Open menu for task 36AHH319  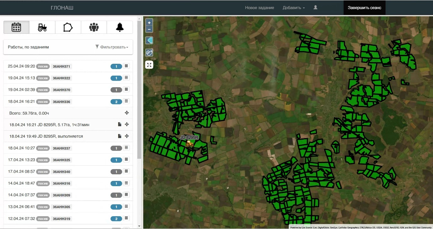[x=126, y=218]
